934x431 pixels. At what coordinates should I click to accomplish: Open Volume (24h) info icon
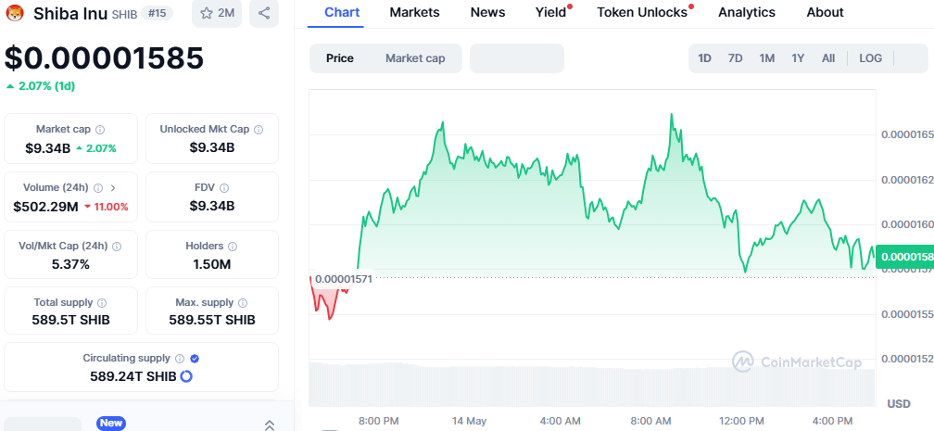point(98,188)
